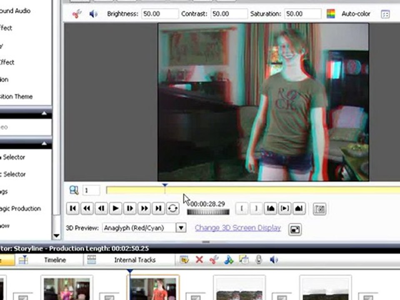Screen dimensions: 400x300
Task: Click the Saturation value field
Action: [x=302, y=14]
